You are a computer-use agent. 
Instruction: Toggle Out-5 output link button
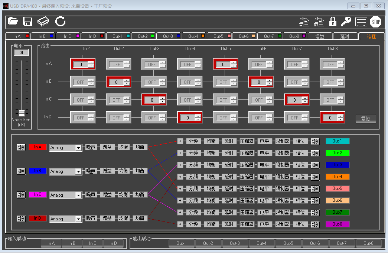[288, 243]
